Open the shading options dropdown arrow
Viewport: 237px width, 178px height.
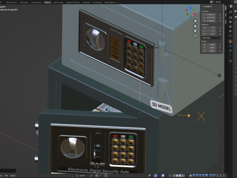(187, 176)
